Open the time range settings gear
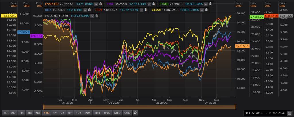The image size is (294, 117). point(135,113)
